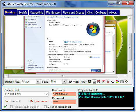Click the printer icon in toolbar
This screenshot has height=112, width=136.
pos(94,82)
